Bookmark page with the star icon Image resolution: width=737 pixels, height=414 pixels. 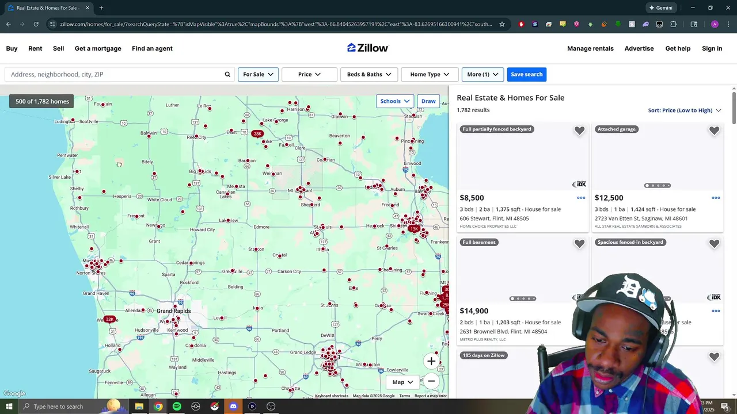point(502,24)
